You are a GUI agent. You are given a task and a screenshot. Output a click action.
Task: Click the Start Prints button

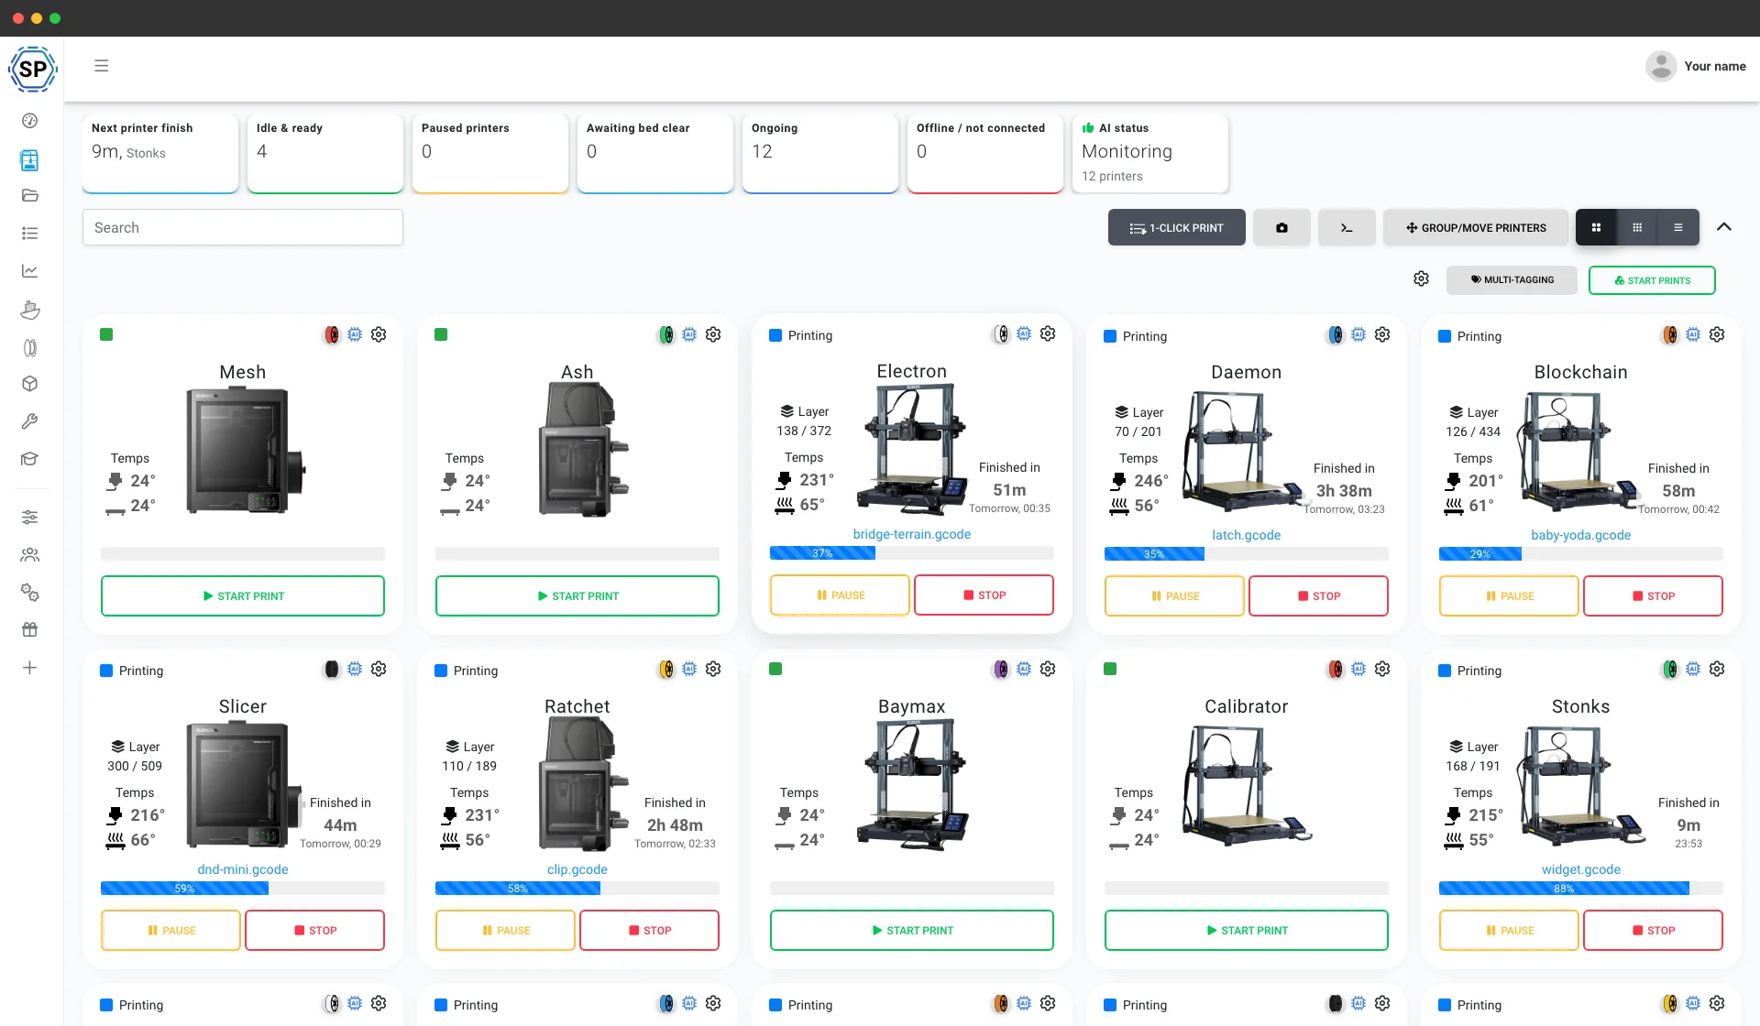(1652, 280)
